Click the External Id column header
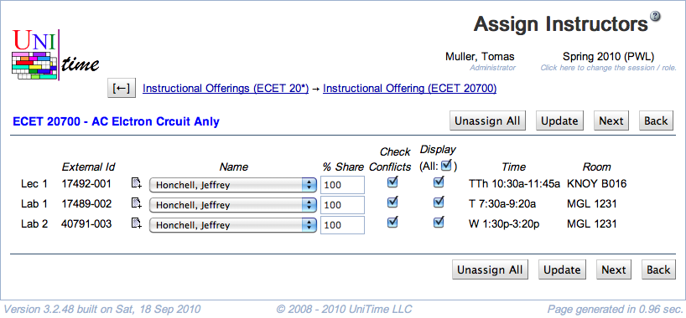The width and height of the screenshot is (686, 318). 88,167
